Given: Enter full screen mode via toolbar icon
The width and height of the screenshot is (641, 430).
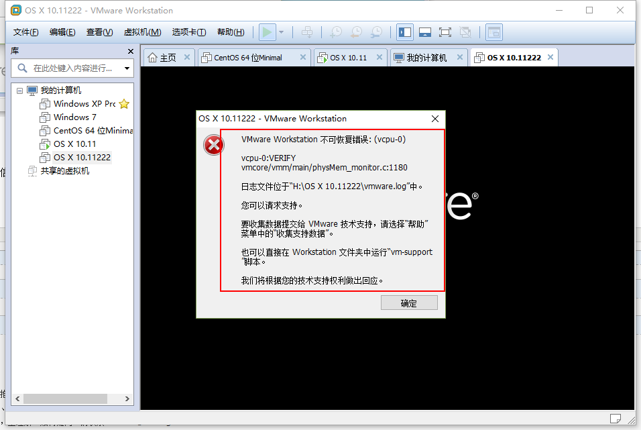Looking at the screenshot, I should [445, 32].
